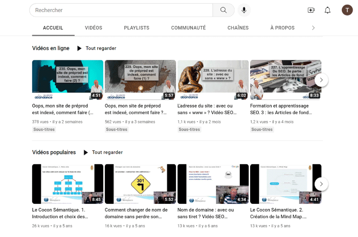Start voice search with the microphone
Screen dimensions: 358x237
(x=244, y=10)
